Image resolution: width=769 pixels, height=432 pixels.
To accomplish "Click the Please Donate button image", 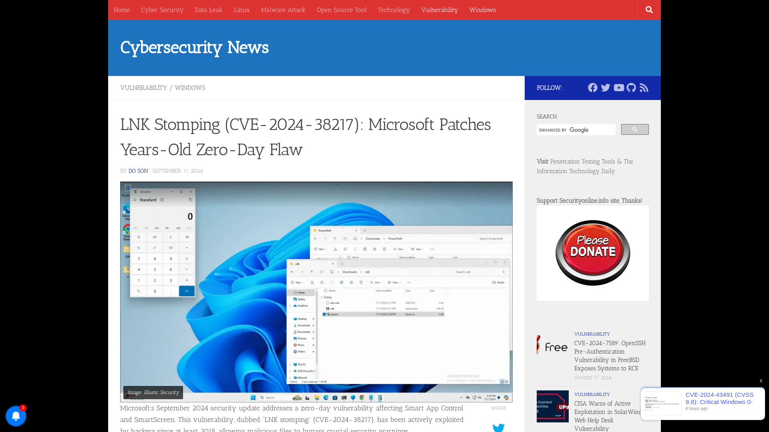I will click(593, 253).
